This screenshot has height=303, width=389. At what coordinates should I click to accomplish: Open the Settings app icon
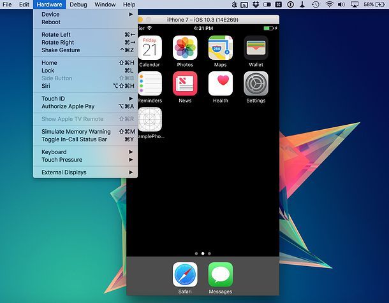256,83
